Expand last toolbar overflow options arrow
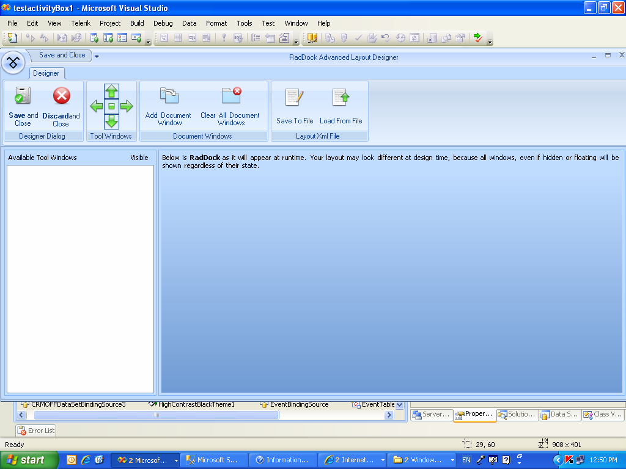 [490, 41]
